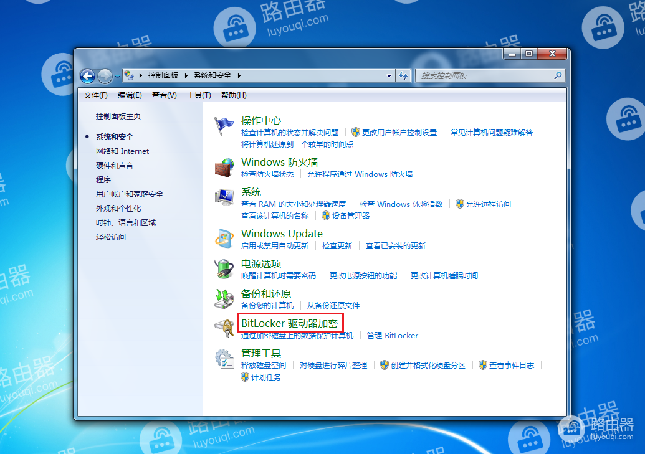The width and height of the screenshot is (645, 454).
Task: Open the Administrative Tools gear icon
Action: (x=224, y=359)
